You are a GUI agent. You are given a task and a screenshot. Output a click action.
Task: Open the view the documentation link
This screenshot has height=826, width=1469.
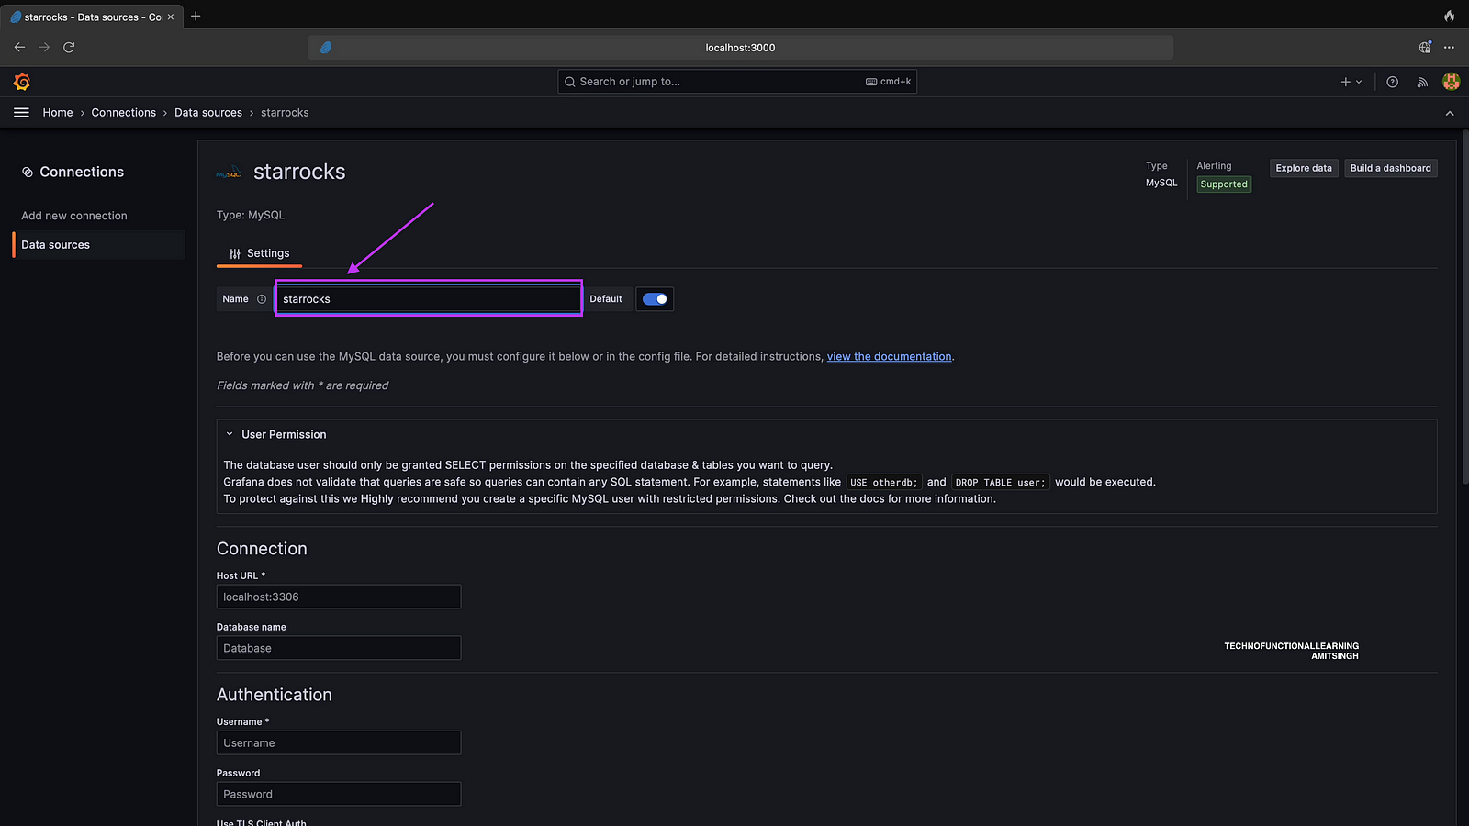[x=889, y=356]
